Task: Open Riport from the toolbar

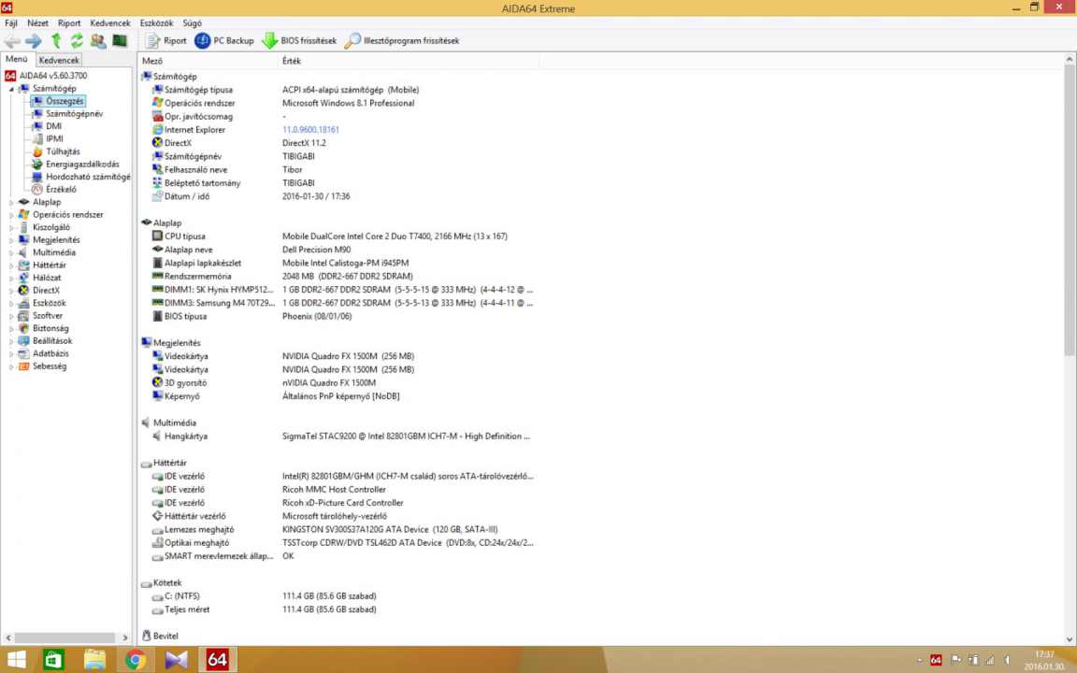Action: click(165, 40)
